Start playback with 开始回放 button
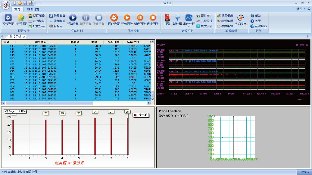312x175 pixels. (127, 18)
